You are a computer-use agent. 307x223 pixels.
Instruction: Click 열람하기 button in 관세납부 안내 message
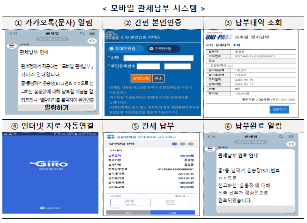pos(56,108)
